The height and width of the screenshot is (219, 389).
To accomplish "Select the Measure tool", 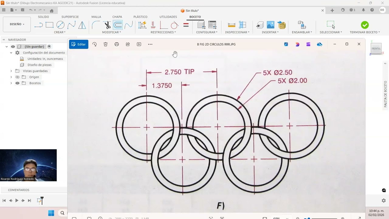I will 232,25.
